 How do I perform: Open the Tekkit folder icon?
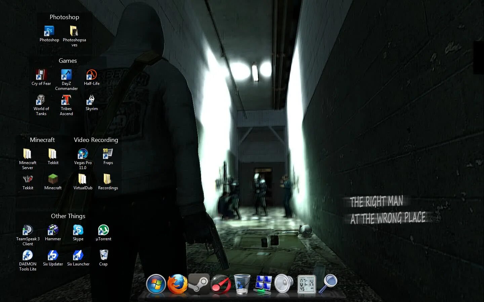53,154
